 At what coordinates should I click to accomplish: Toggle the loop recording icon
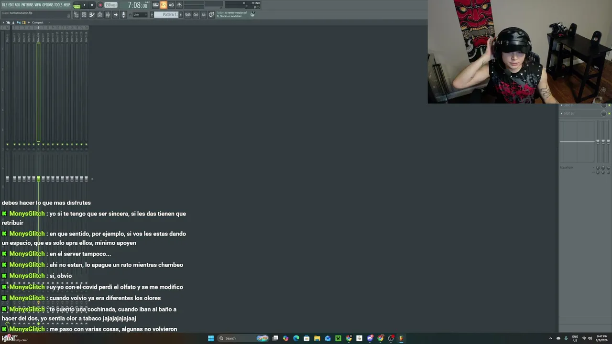click(171, 5)
